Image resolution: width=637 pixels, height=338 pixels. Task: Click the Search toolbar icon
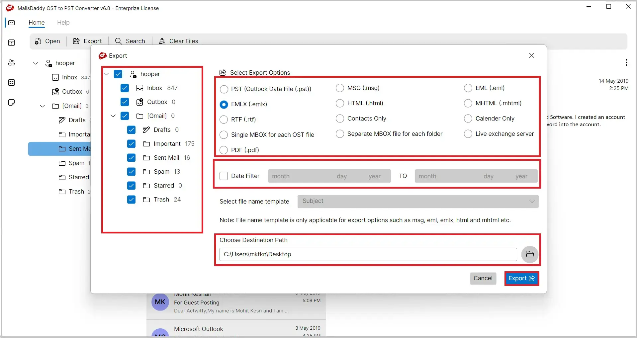[x=118, y=41]
